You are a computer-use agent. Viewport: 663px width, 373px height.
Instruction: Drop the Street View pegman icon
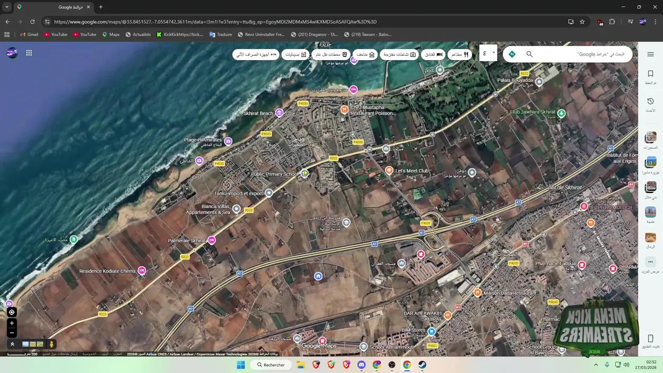point(51,344)
